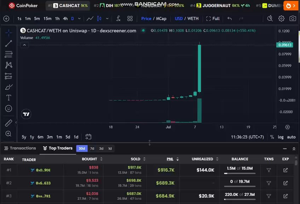
Task: Switch to the Transactions tab
Action: (20, 148)
